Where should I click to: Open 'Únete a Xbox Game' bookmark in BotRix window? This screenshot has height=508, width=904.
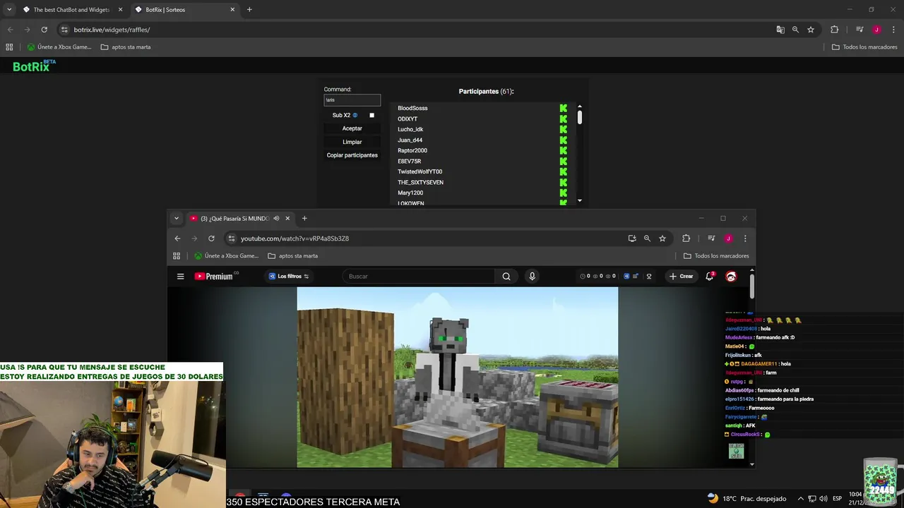coord(59,47)
